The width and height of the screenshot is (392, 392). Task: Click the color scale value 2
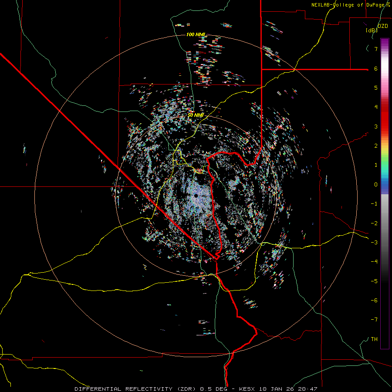tap(376, 146)
